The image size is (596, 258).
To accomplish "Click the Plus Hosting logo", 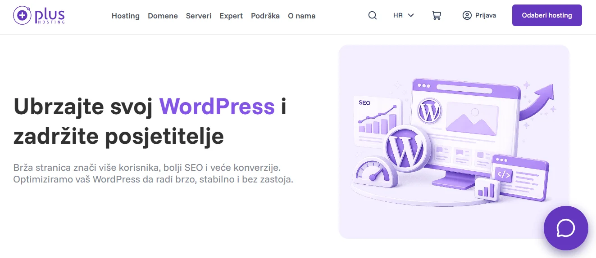I will pyautogui.click(x=39, y=15).
